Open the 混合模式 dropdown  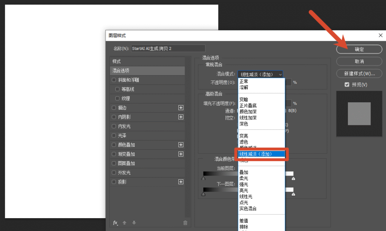point(260,74)
